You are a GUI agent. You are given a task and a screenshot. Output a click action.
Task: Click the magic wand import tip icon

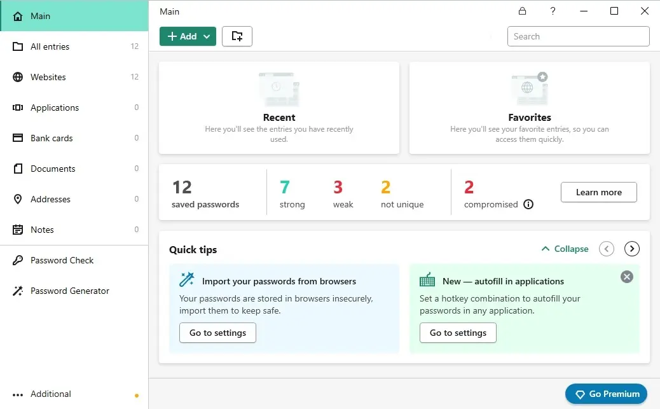[x=187, y=280]
